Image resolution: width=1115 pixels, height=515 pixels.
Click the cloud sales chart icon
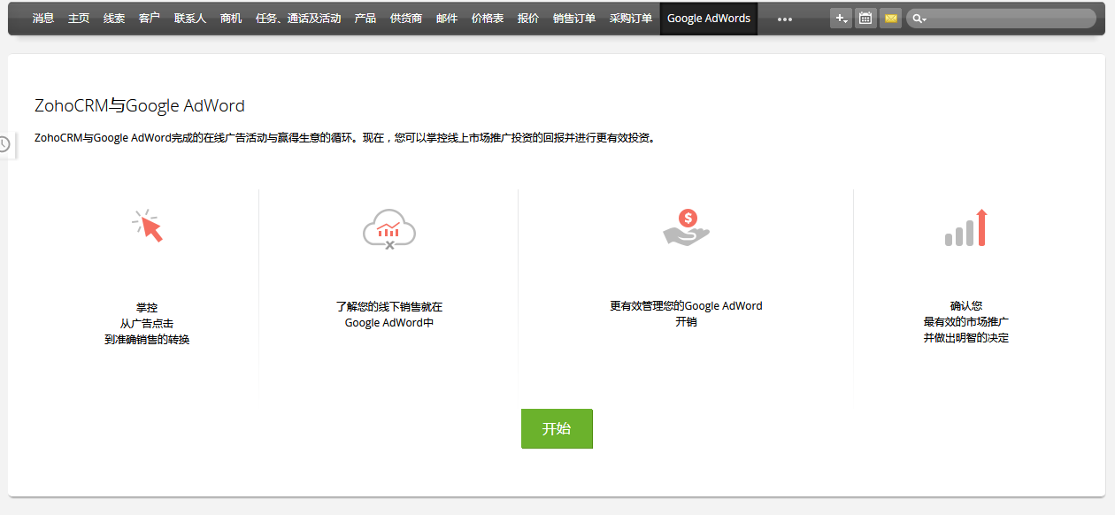coord(388,228)
